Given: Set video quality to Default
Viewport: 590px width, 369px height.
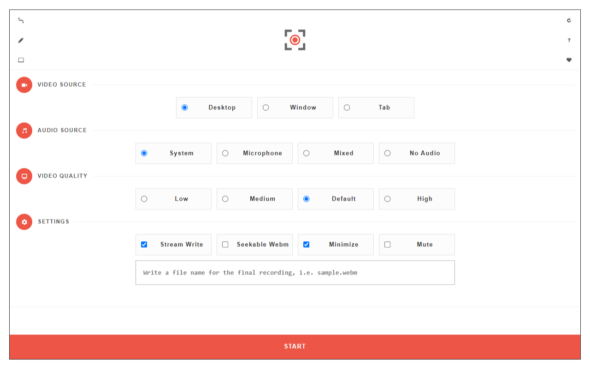Looking at the screenshot, I should (x=336, y=199).
